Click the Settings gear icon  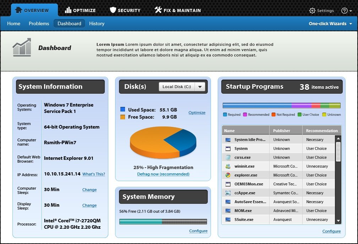312,11
